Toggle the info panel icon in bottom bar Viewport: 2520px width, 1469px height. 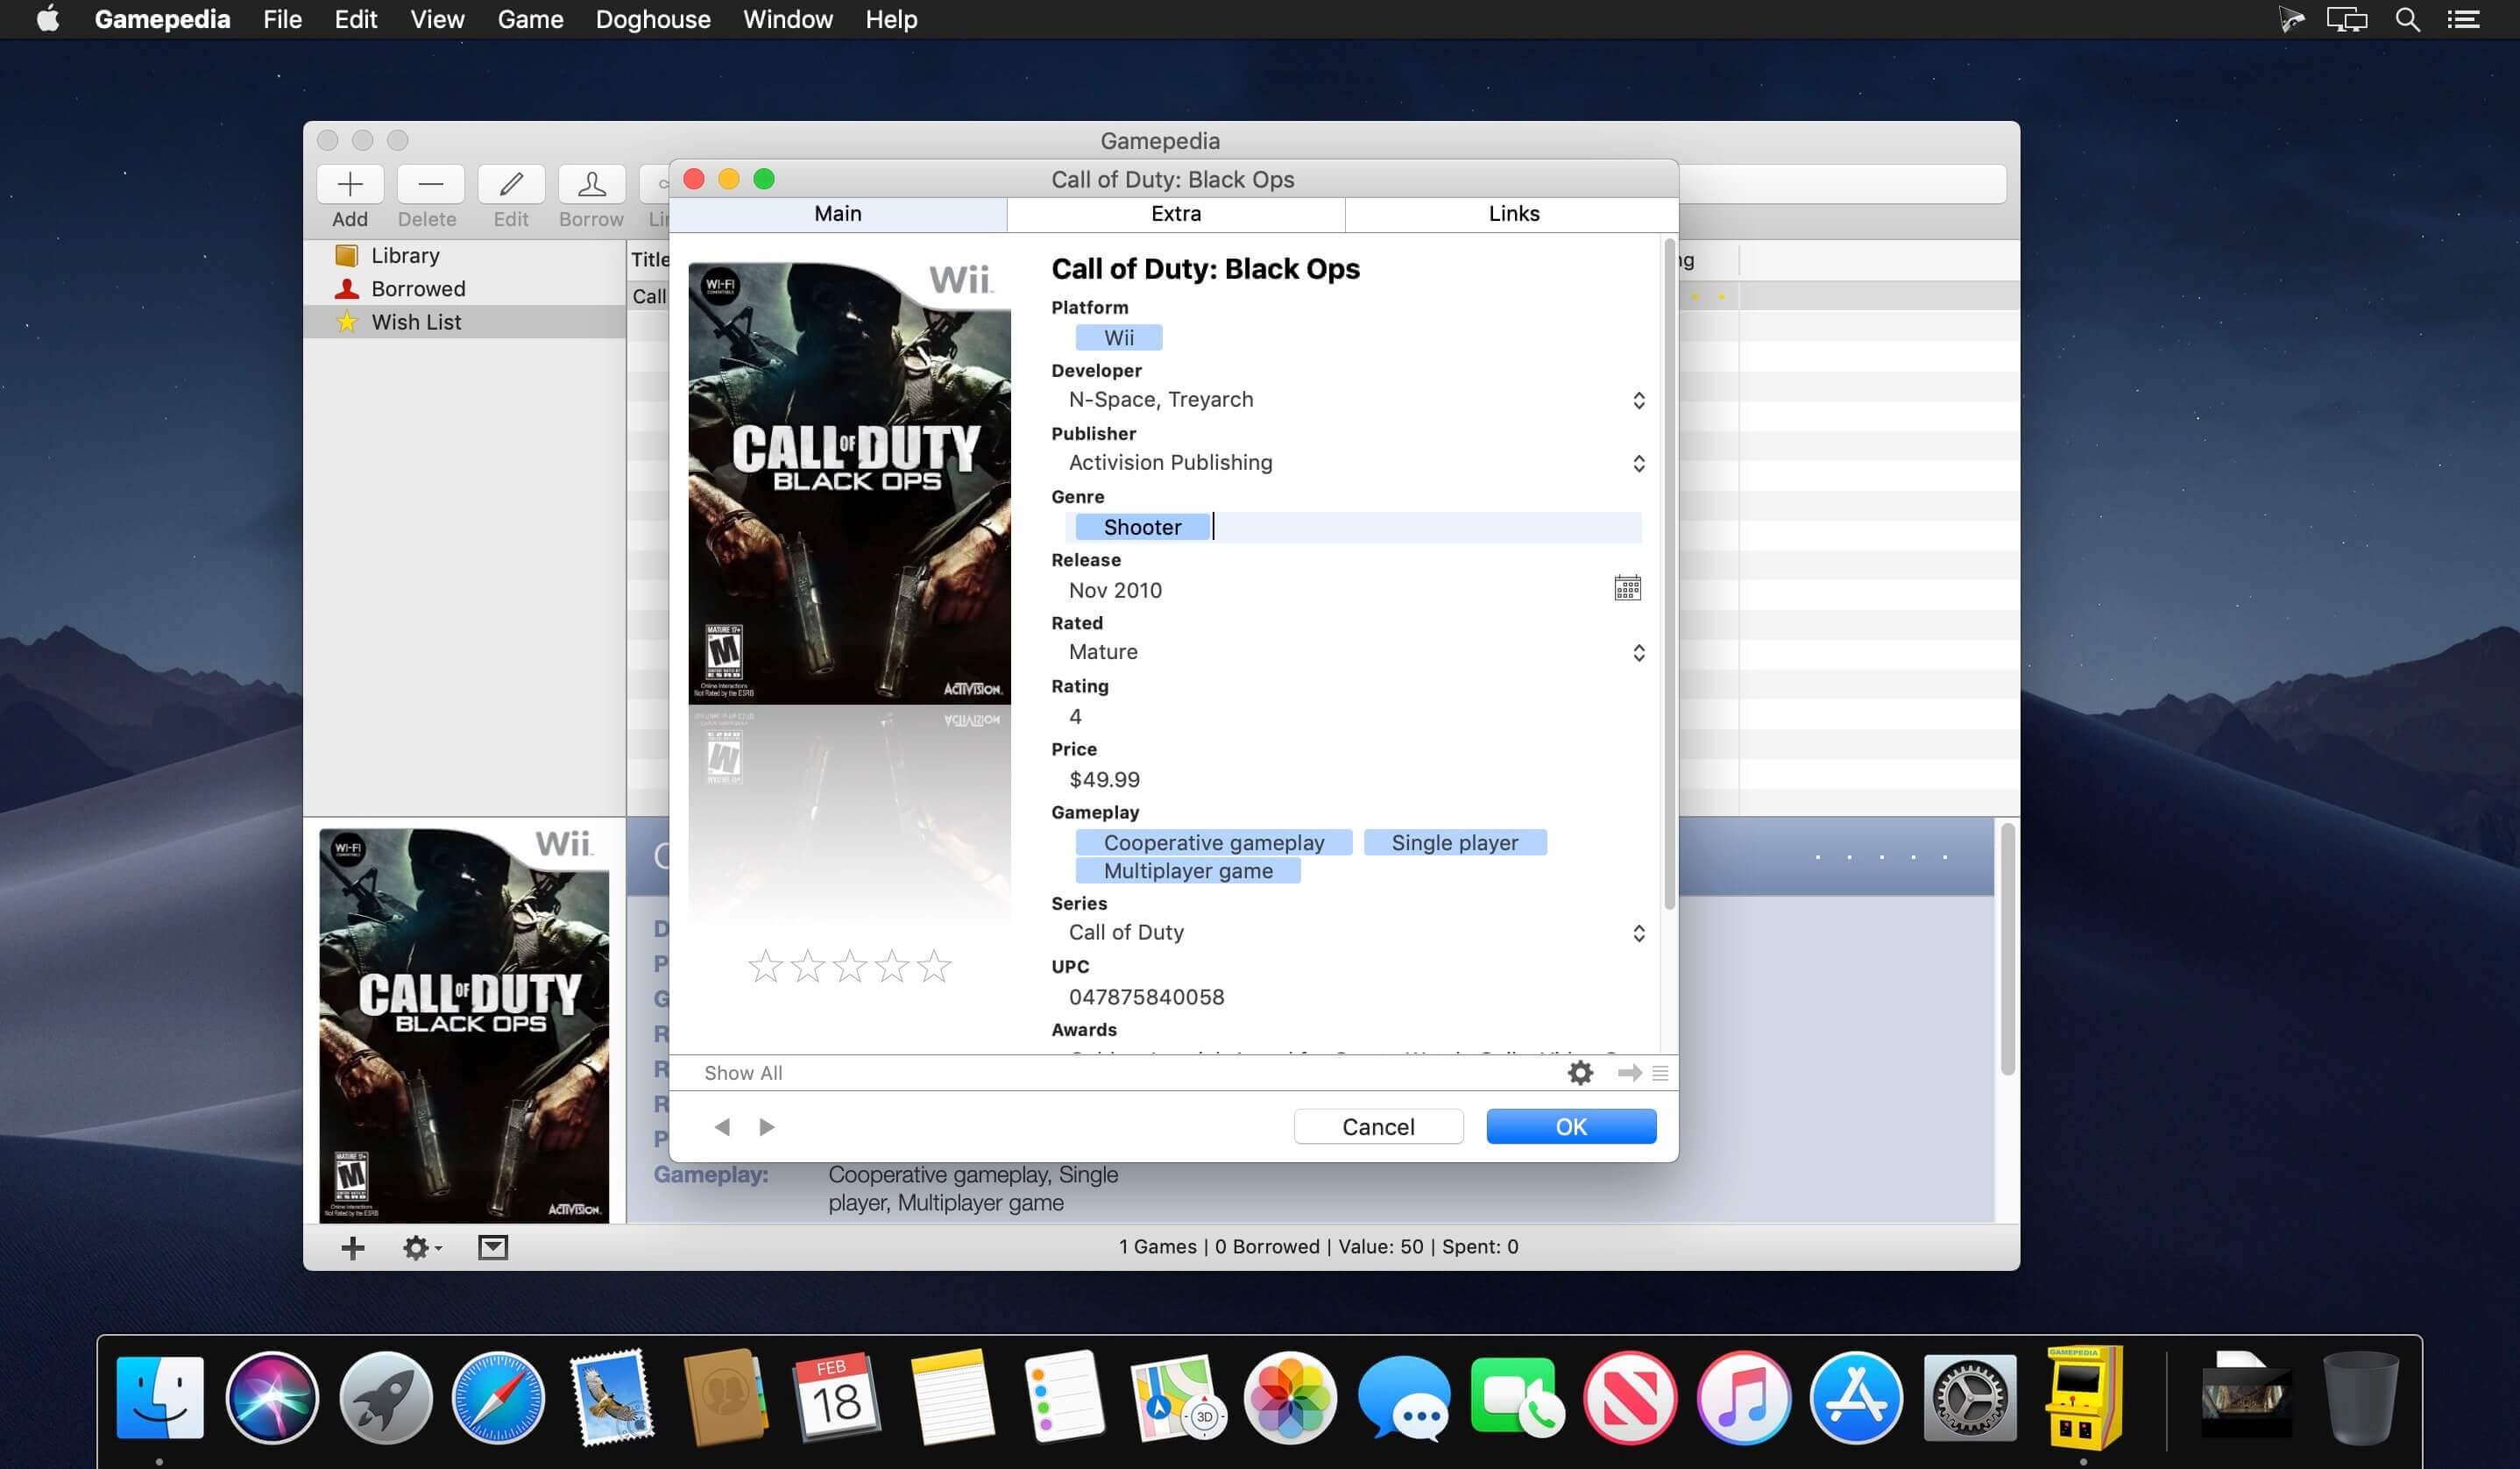pos(492,1247)
